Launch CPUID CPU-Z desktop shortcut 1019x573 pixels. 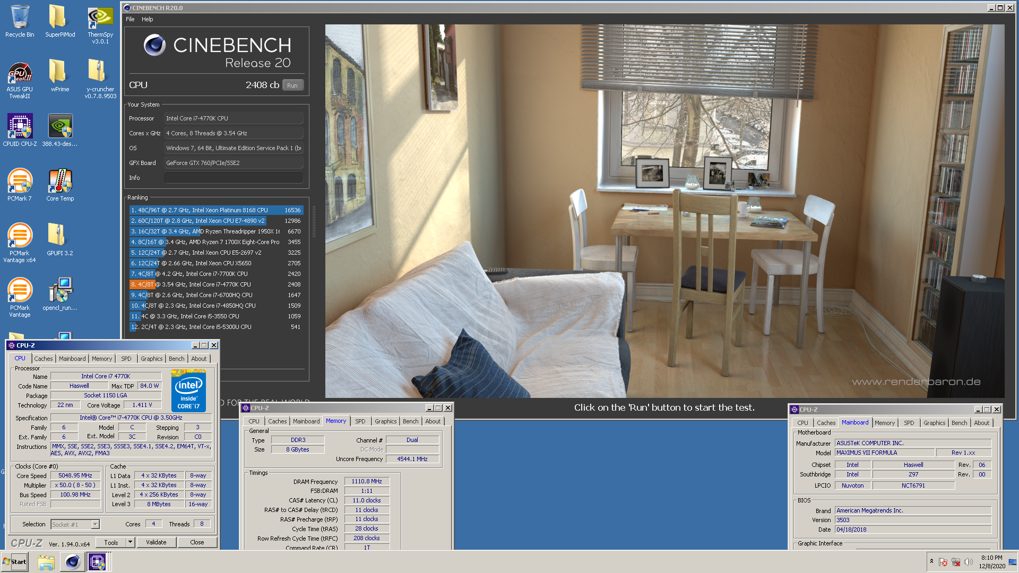[x=20, y=130]
